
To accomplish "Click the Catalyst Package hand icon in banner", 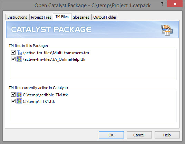I will click(167, 30).
